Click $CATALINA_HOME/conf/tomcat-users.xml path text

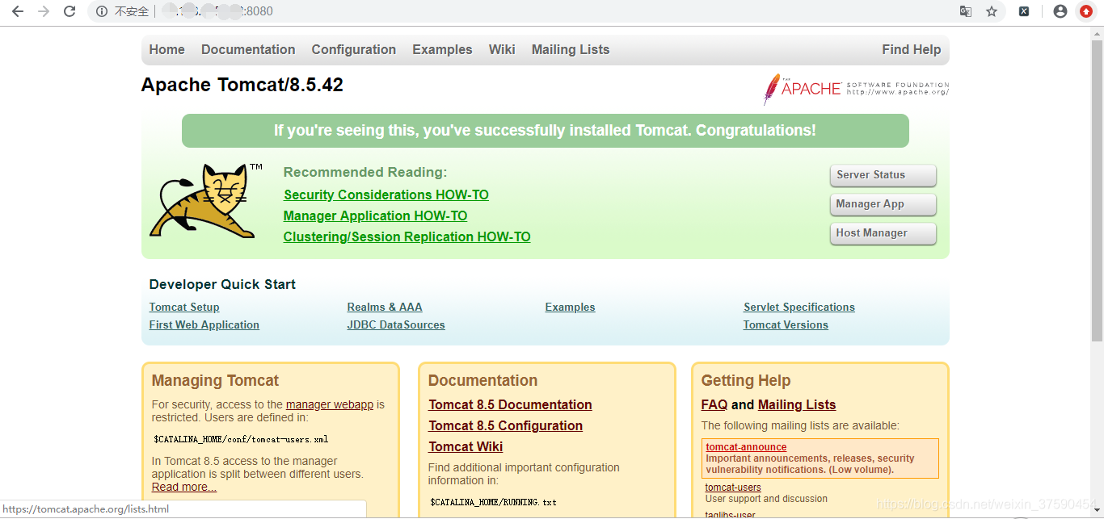[241, 439]
